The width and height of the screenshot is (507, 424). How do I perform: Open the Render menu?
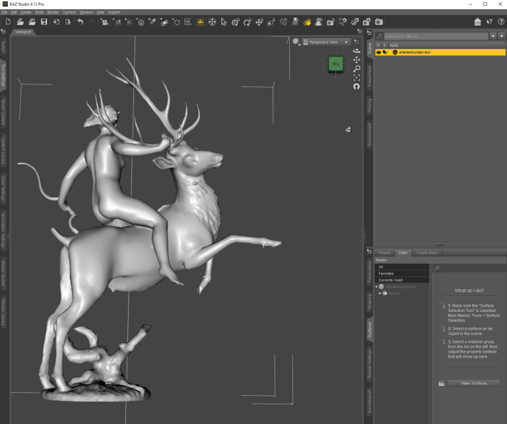click(53, 13)
